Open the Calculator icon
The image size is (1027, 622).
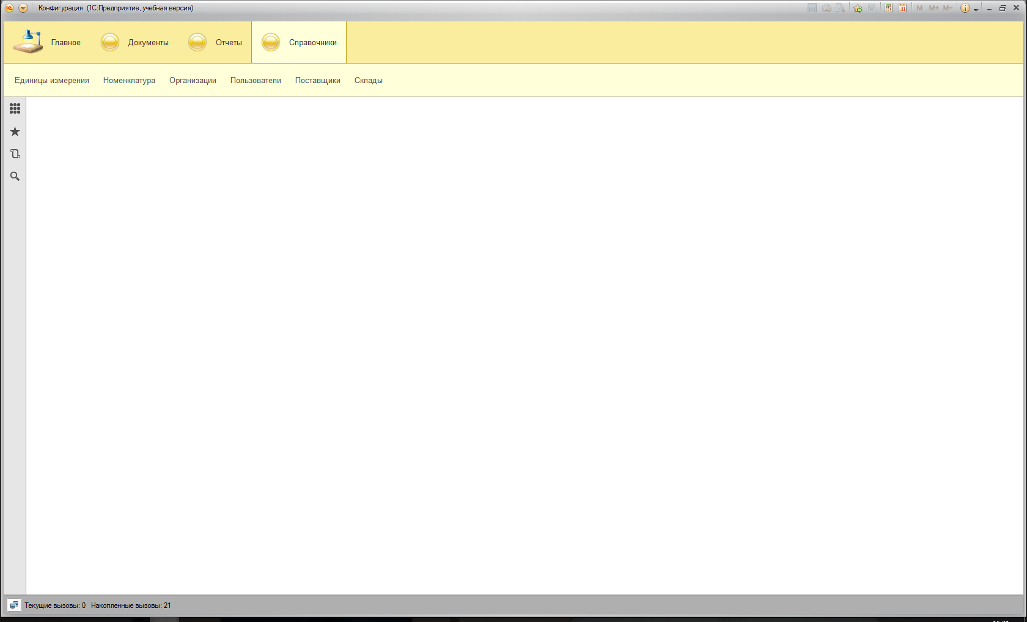tap(889, 8)
